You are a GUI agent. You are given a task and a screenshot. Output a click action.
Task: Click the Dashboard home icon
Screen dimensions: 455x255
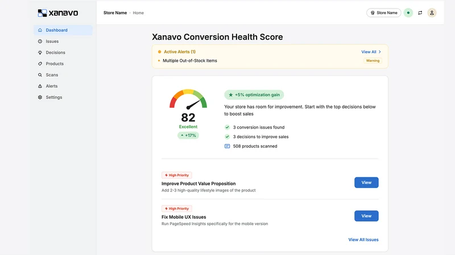click(x=40, y=30)
